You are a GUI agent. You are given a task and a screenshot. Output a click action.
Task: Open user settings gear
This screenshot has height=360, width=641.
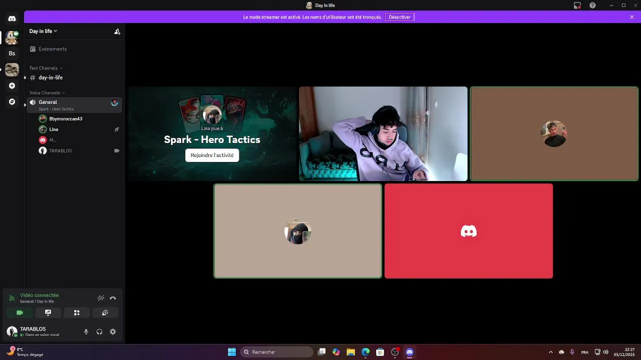(113, 331)
